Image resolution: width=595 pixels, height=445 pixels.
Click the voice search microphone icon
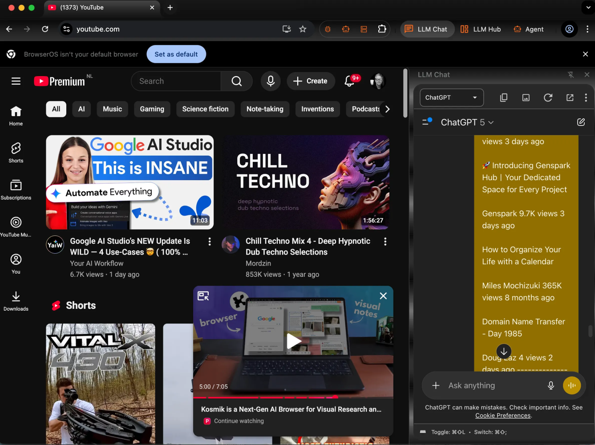[270, 81]
